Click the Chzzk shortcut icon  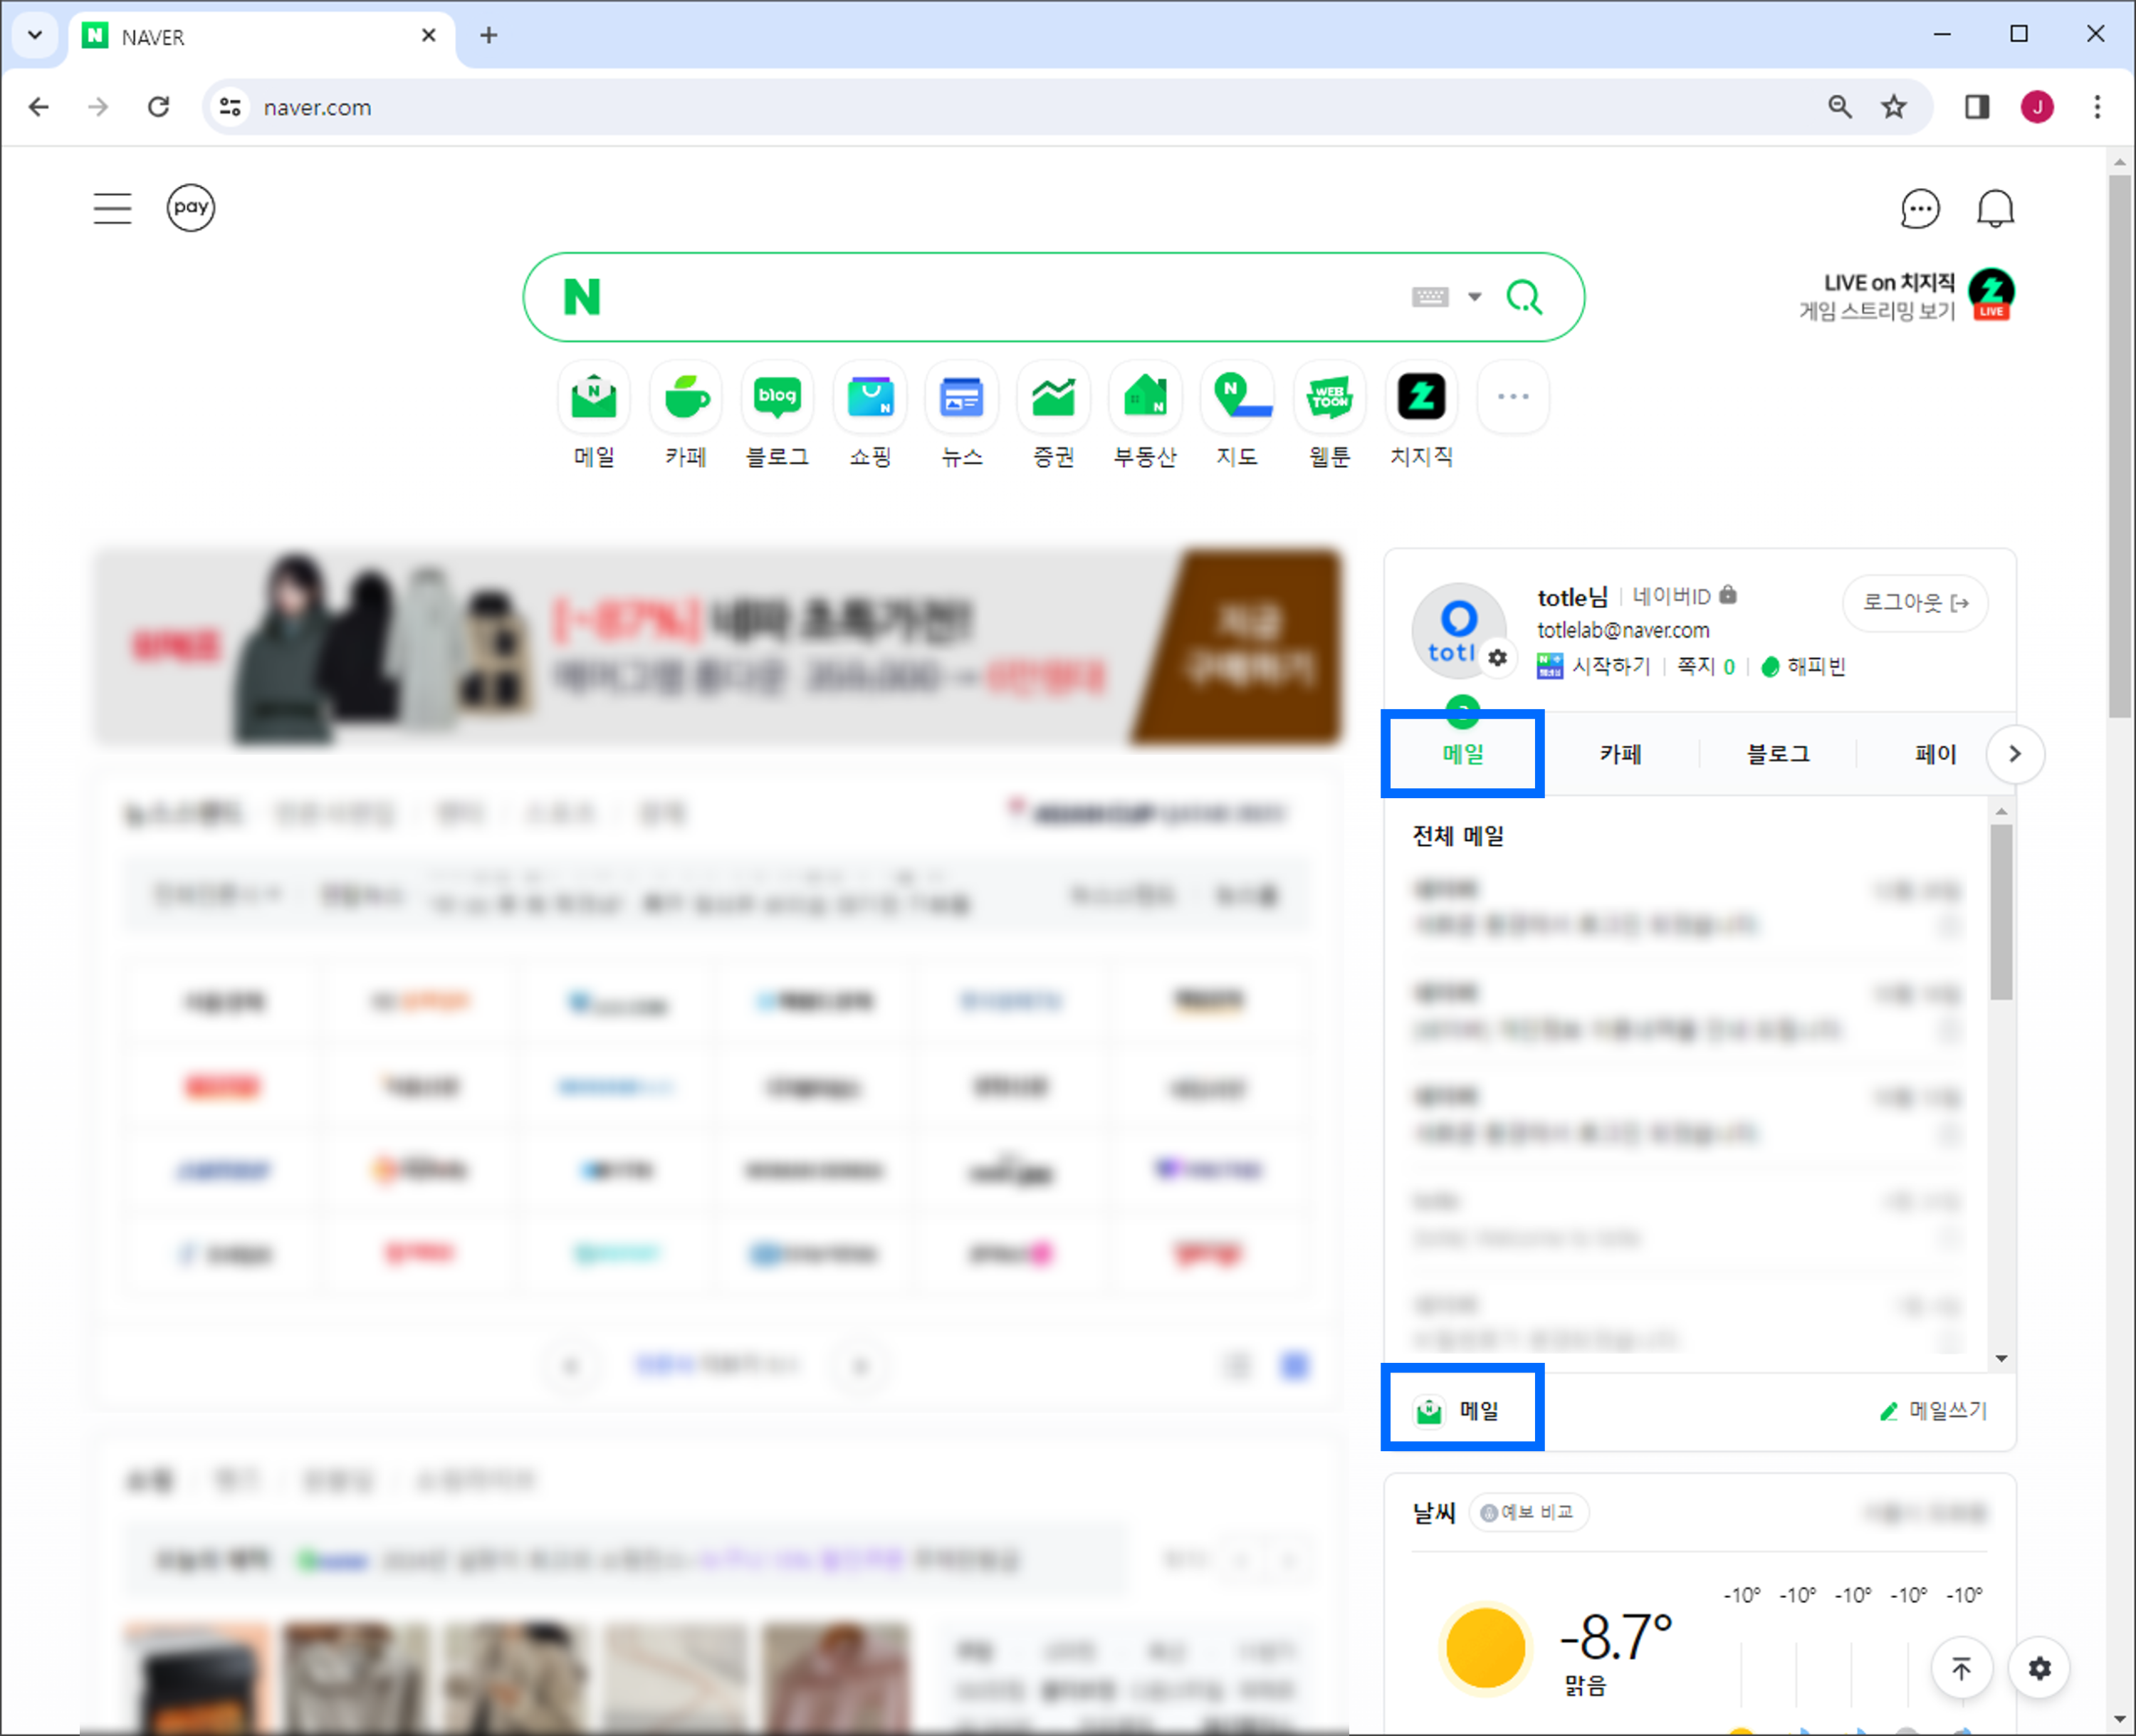(x=1421, y=398)
